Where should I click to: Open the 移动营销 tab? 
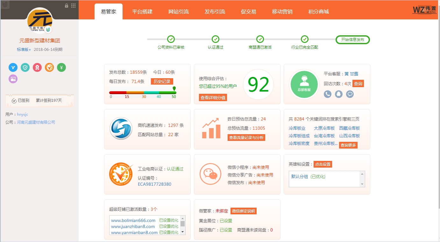tap(282, 12)
